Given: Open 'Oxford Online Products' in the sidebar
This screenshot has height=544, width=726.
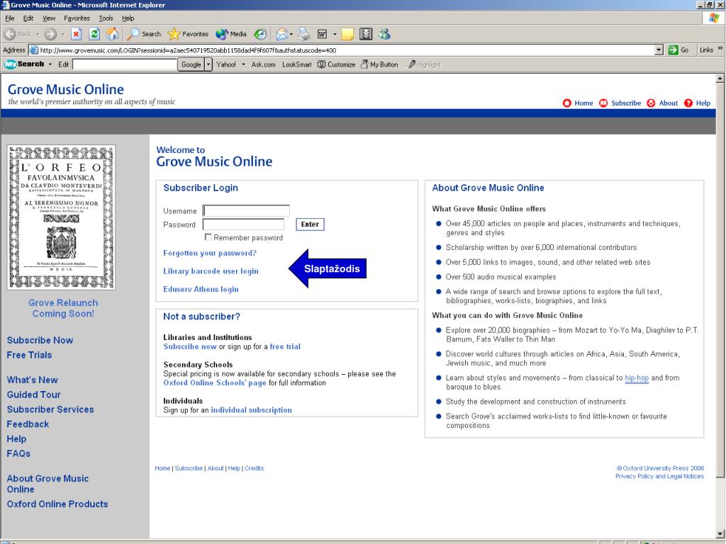Looking at the screenshot, I should click(x=57, y=504).
